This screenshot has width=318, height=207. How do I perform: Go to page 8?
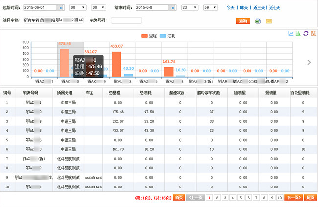tap(264, 198)
